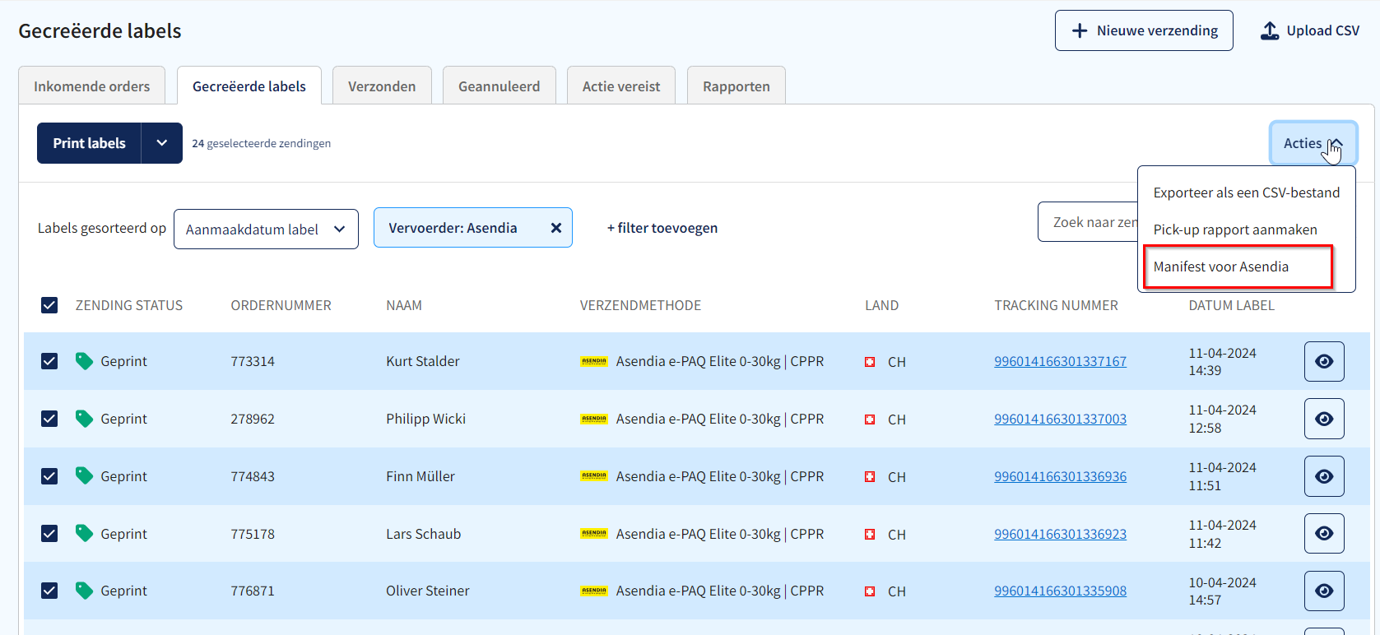The width and height of the screenshot is (1380, 635).
Task: Open tracking link 996014166301336936
Action: [1060, 476]
